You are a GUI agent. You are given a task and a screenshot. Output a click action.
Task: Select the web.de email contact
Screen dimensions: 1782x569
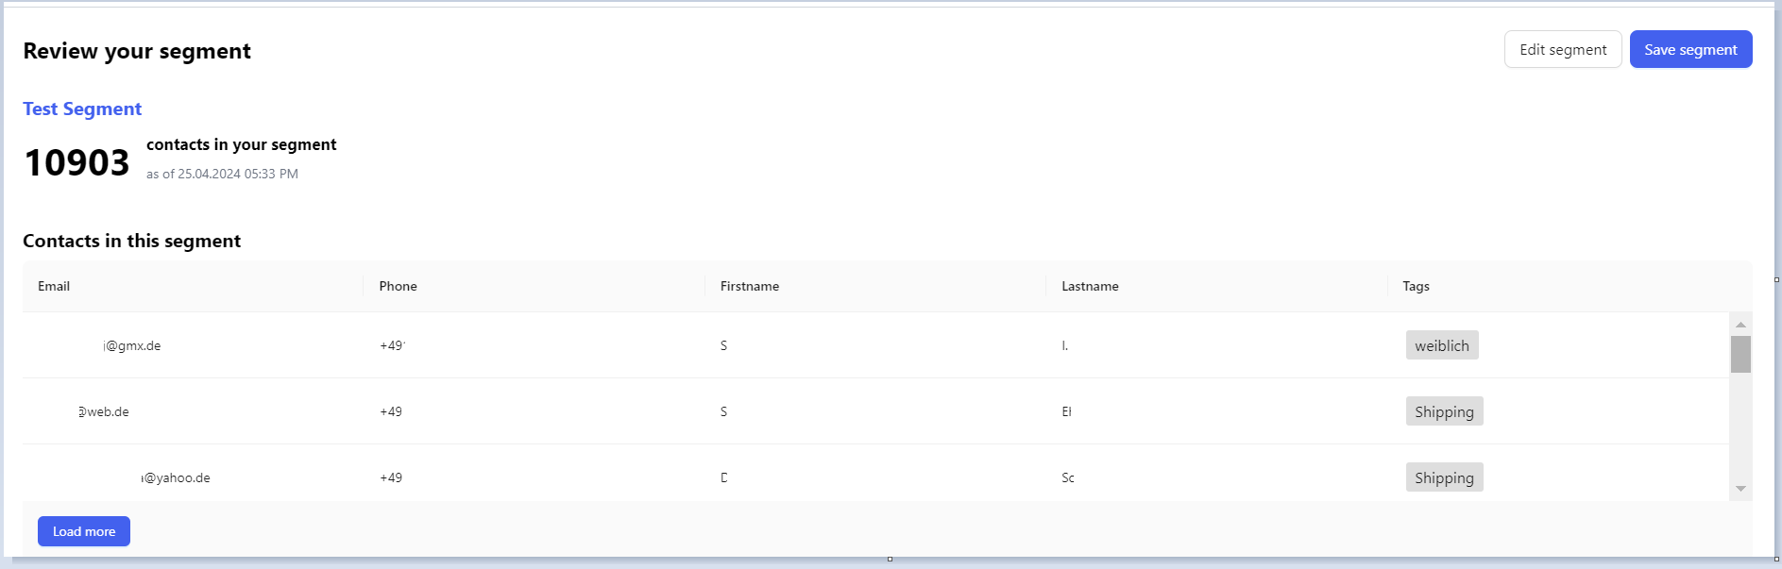click(x=104, y=411)
